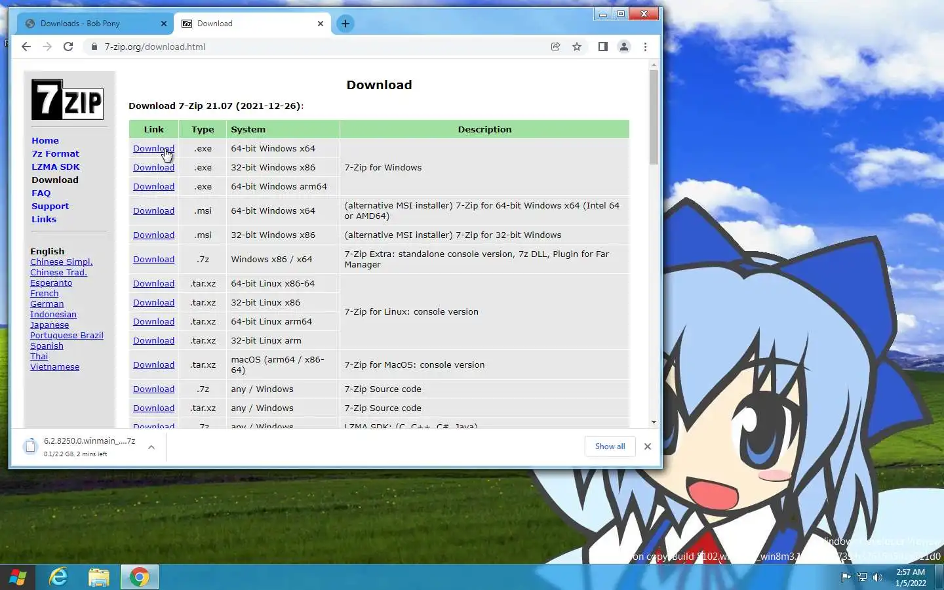Image resolution: width=944 pixels, height=590 pixels.
Task: Switch language to French
Action: [44, 293]
